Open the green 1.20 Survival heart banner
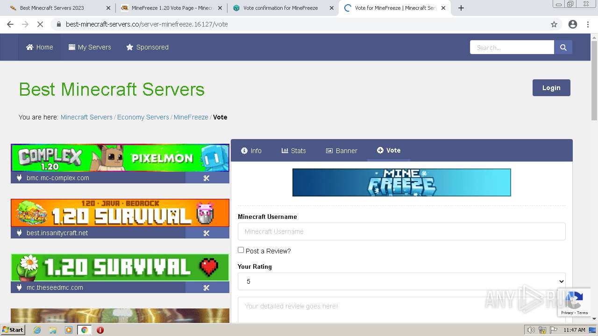598x336 pixels. click(120, 267)
